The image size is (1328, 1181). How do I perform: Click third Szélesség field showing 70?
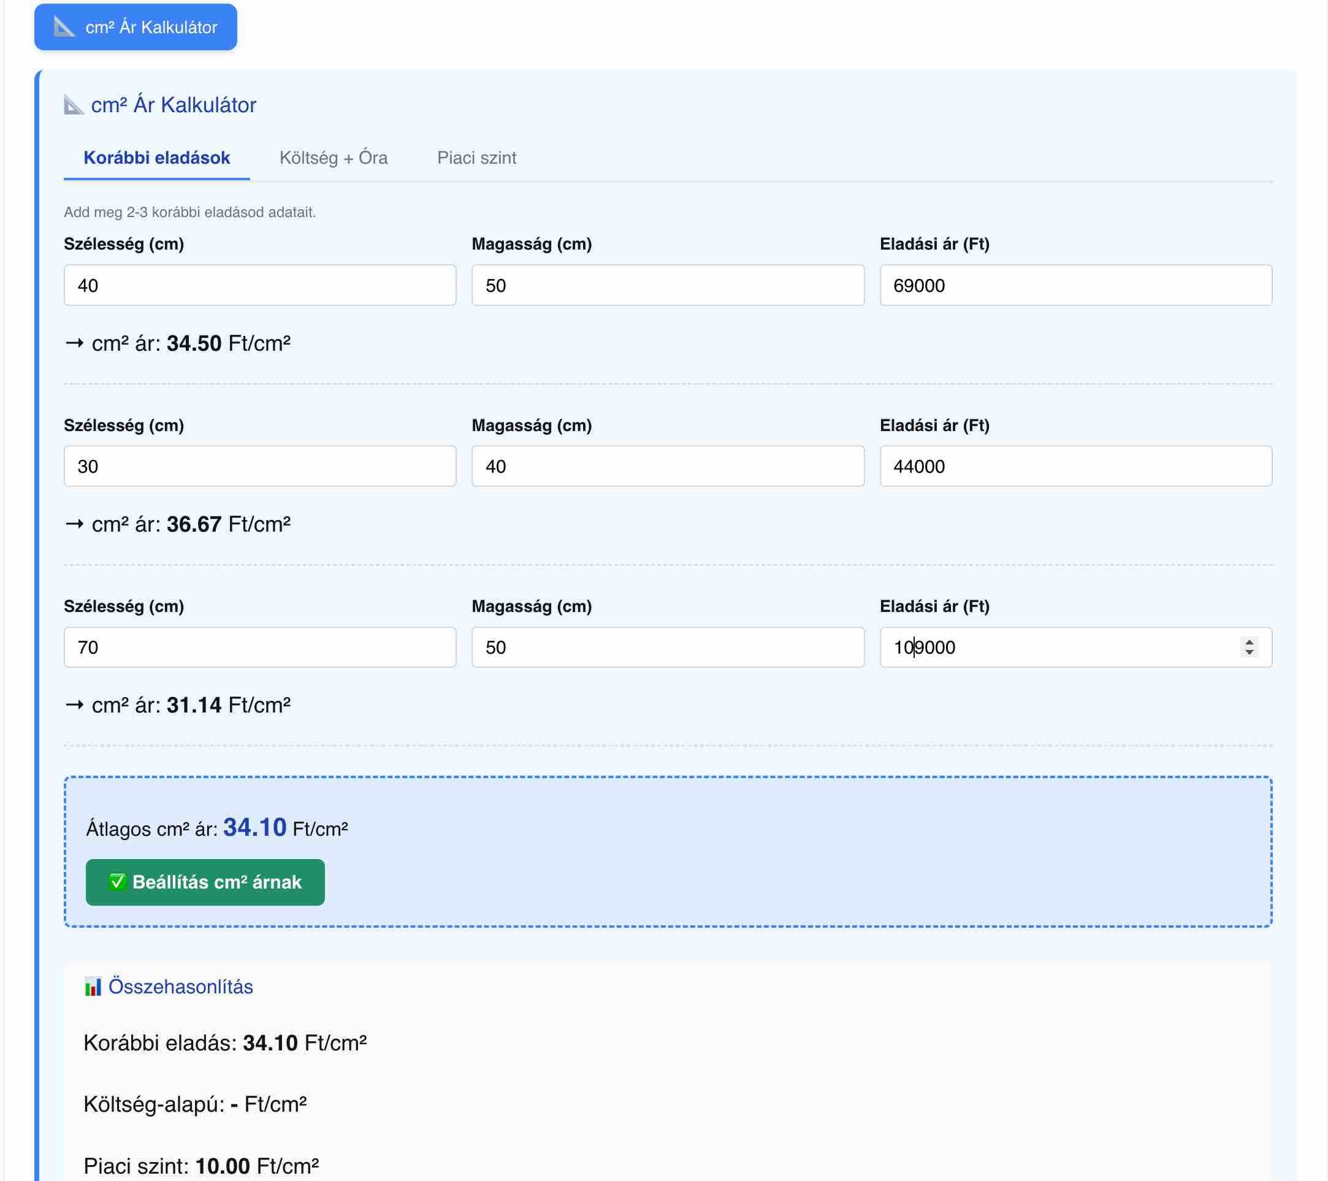[260, 647]
